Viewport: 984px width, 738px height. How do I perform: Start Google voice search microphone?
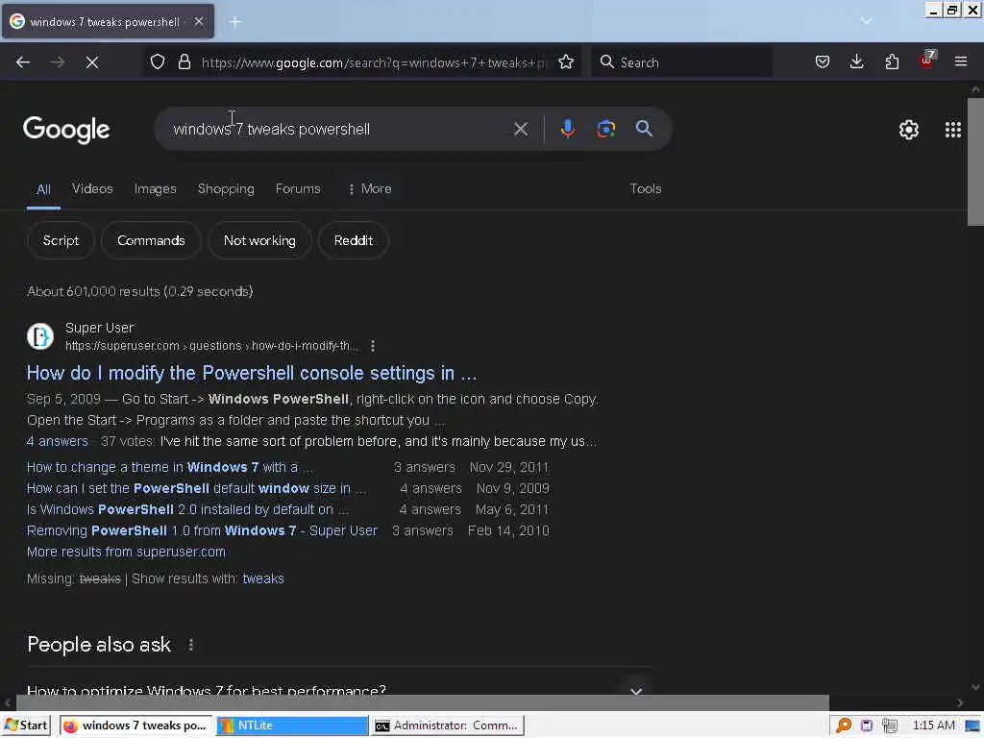[x=567, y=130]
